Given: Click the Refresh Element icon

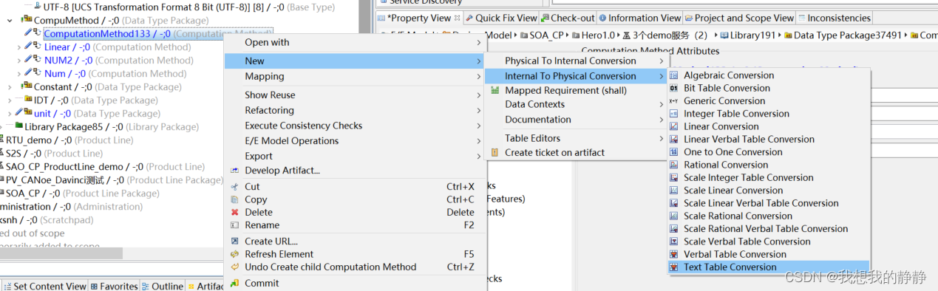Looking at the screenshot, I should [x=235, y=254].
